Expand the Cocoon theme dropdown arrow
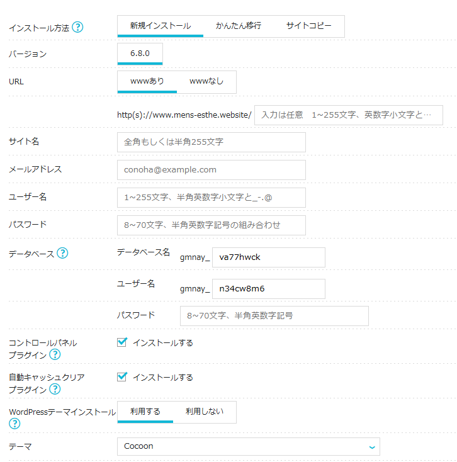457x462 pixels. (x=372, y=447)
